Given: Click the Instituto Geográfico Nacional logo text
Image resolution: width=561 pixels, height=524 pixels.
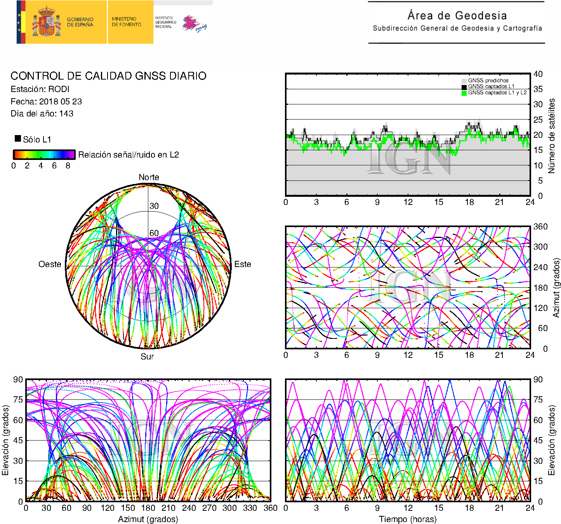Looking at the screenshot, I should tap(165, 22).
